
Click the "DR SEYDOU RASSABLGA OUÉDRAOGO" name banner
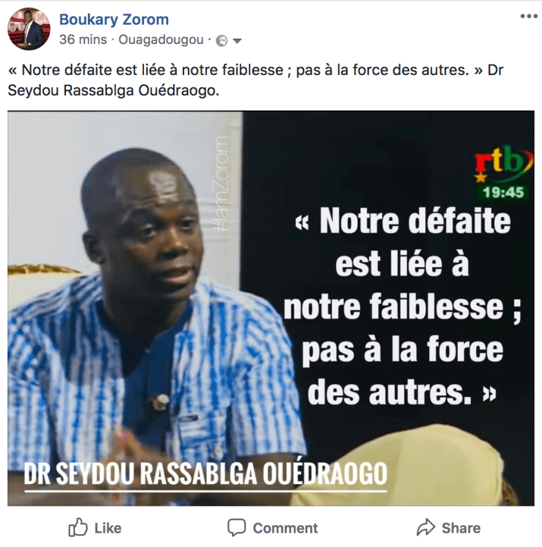205,474
